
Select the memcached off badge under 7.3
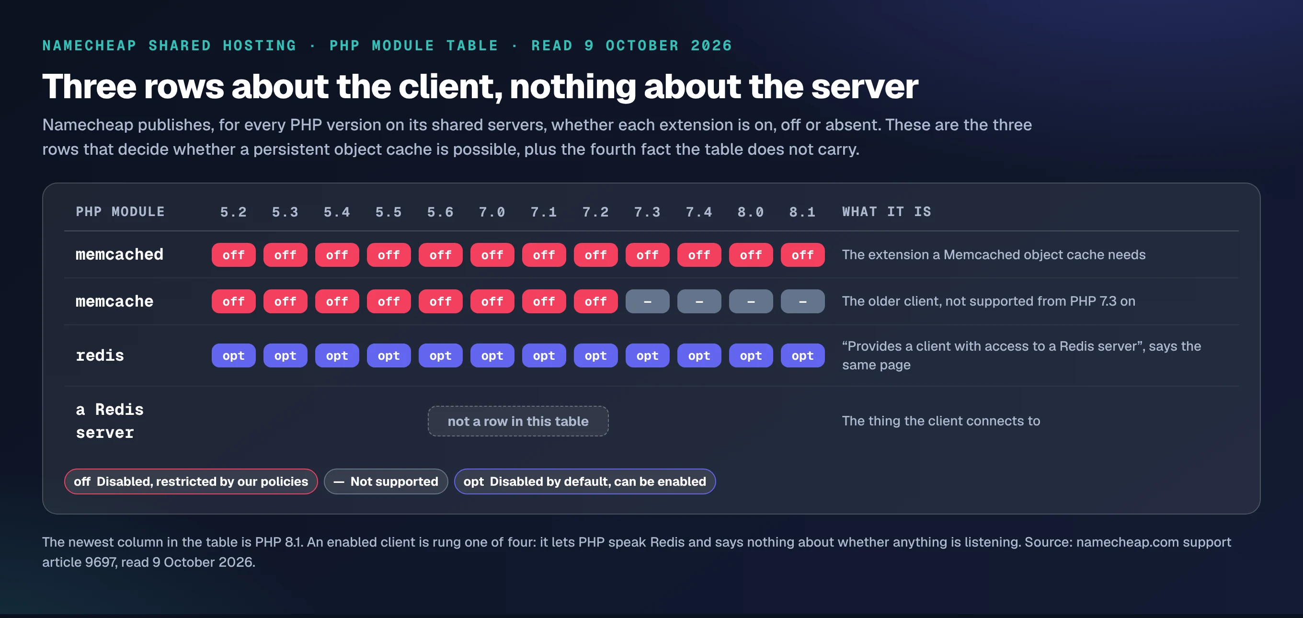[x=647, y=255]
